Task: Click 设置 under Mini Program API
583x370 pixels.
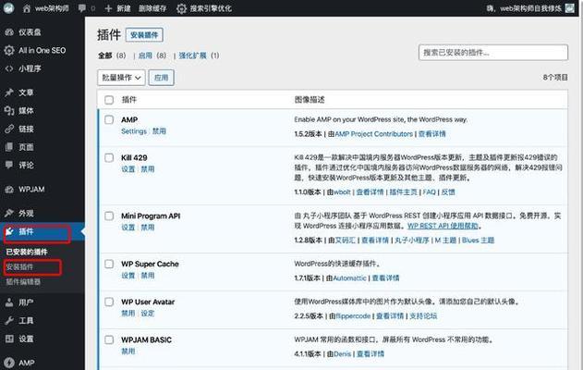Action: coord(128,228)
